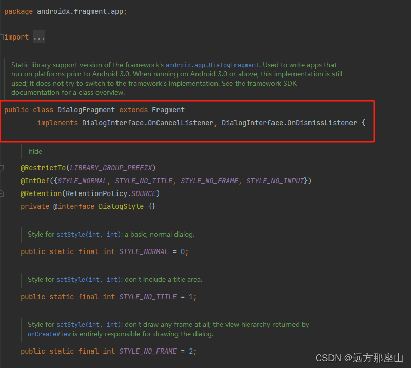This screenshot has height=368, width=411.
Task: Click the DialogFragment class name
Action: click(86, 110)
